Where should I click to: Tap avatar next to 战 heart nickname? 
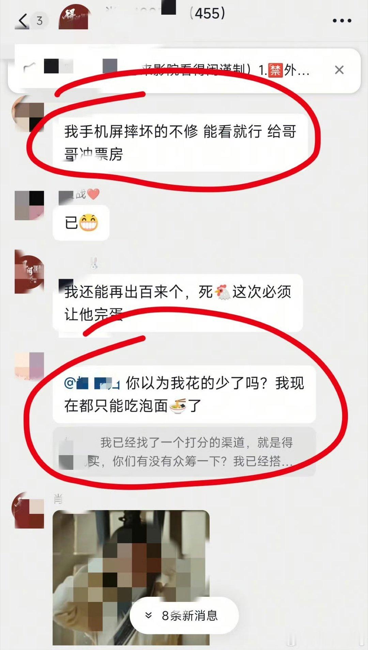[29, 205]
